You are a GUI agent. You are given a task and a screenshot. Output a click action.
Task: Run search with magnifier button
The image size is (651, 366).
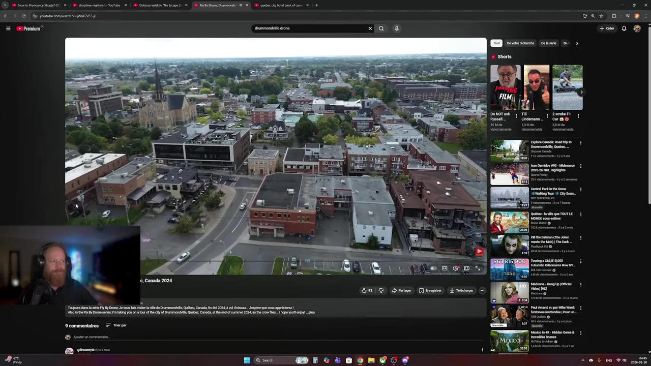click(381, 28)
